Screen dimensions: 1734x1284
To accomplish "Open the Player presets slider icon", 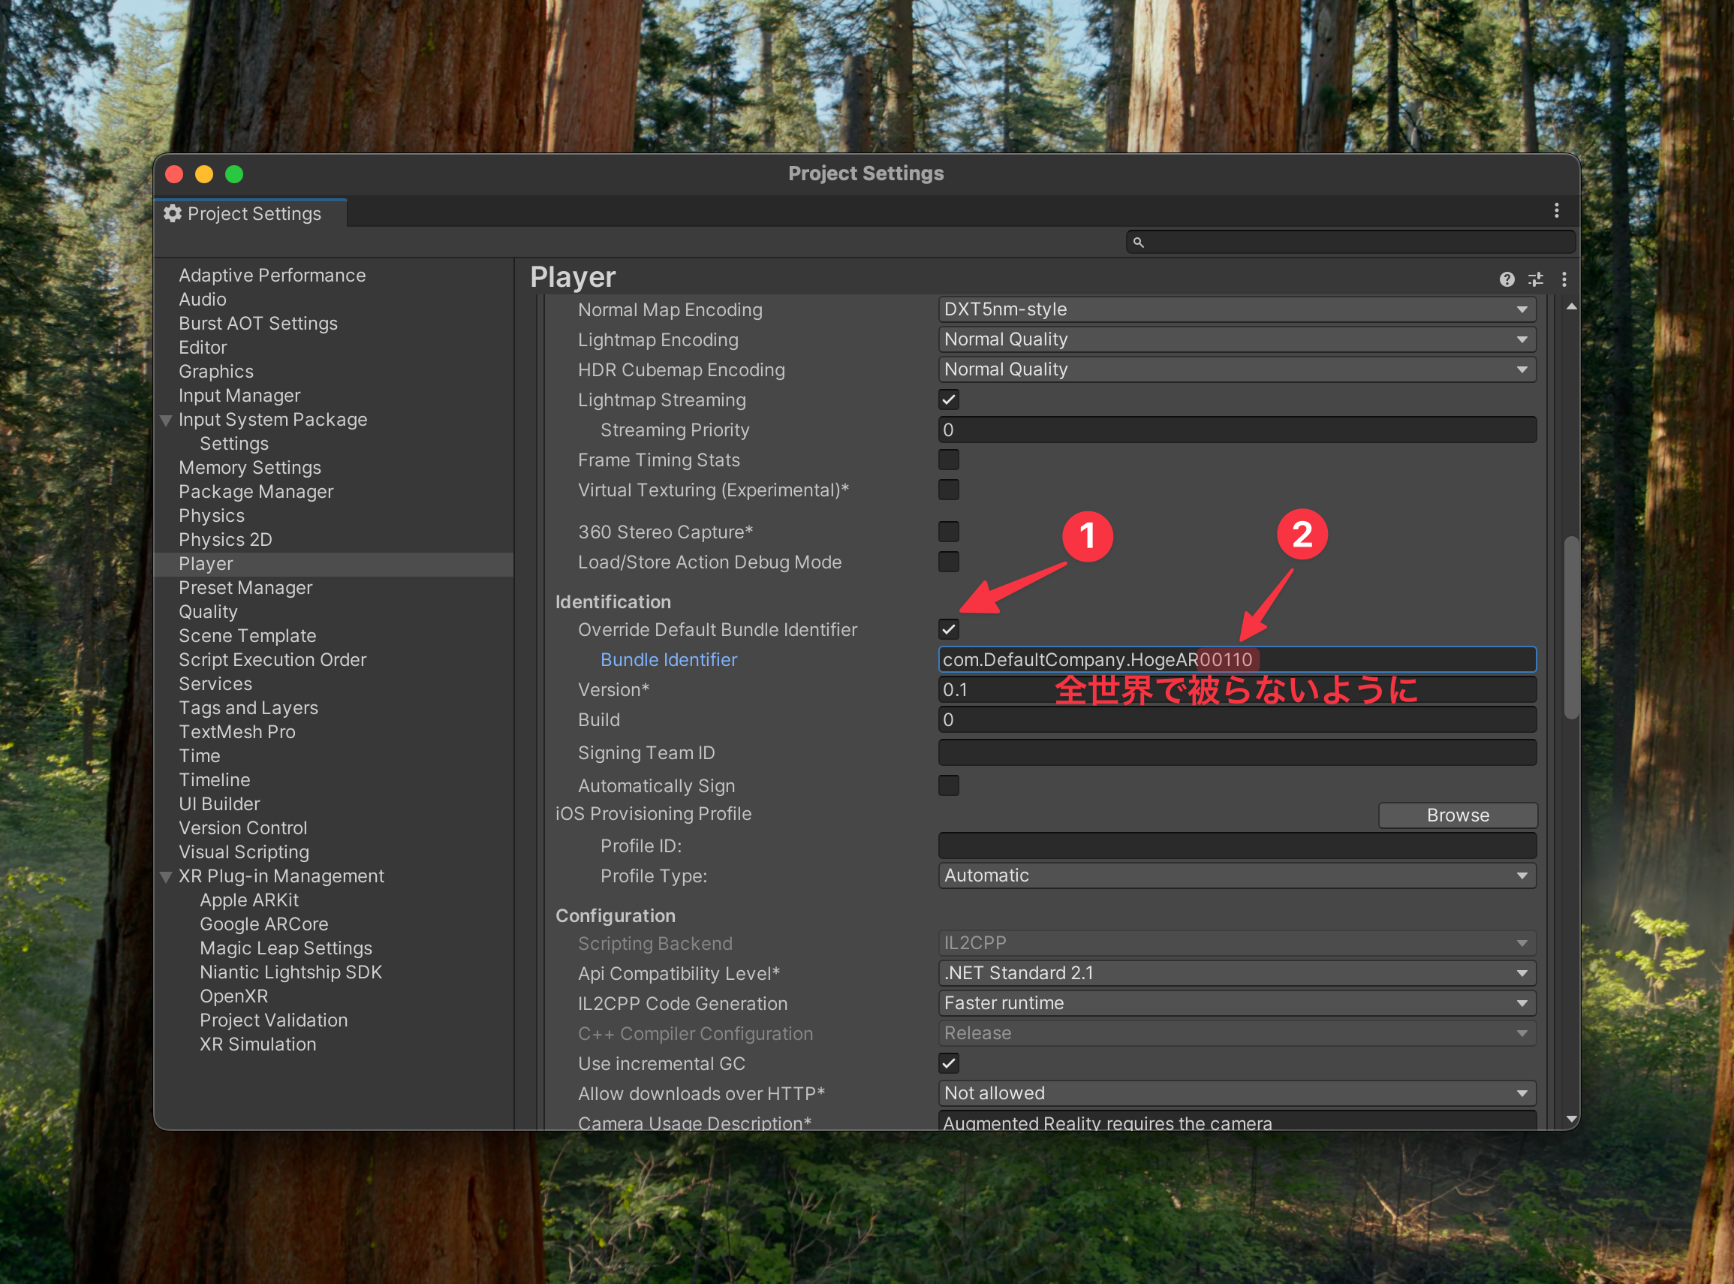I will click(1536, 279).
